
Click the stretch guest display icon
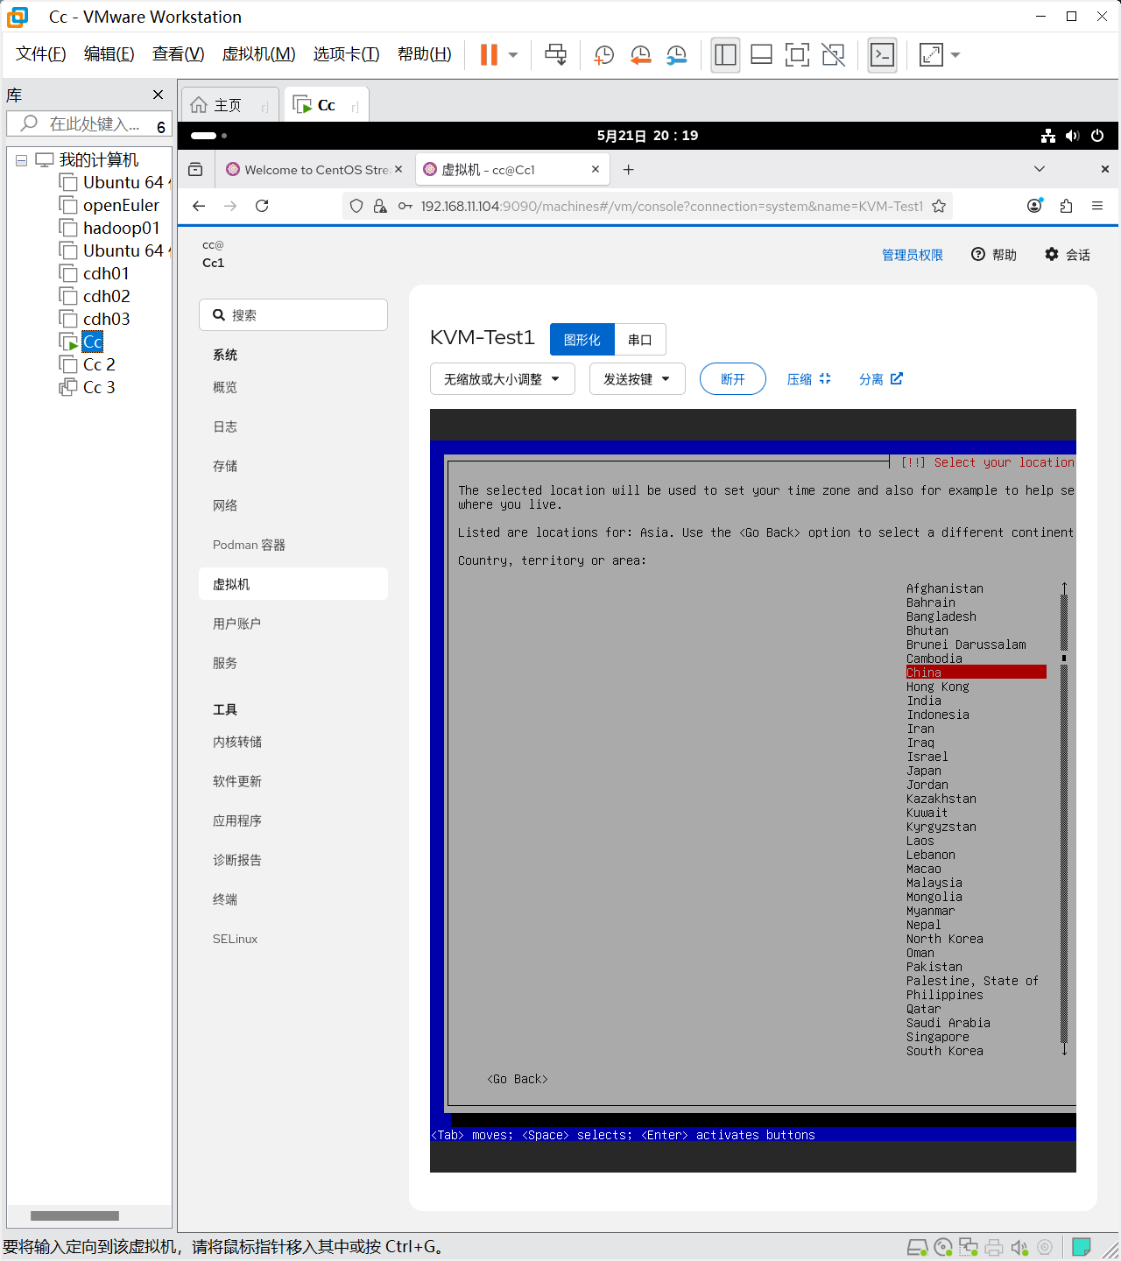(x=931, y=54)
